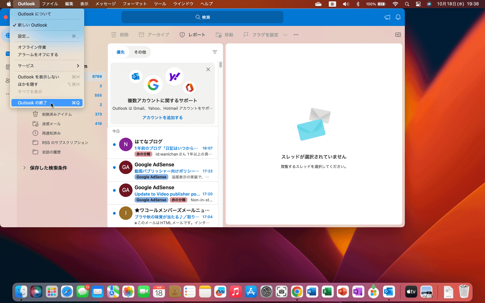485x303 pixels.
Task: Click the アカウントを追加する link
Action: coord(163,117)
